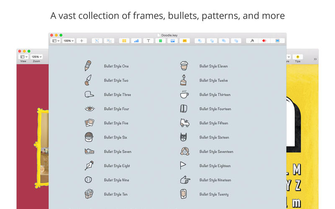
Task: Select the woman face bullet icon
Action: (x=185, y=151)
